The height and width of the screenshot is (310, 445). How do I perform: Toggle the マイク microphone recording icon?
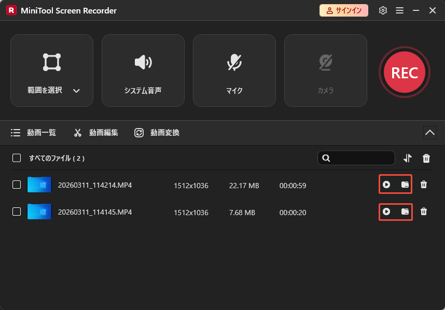tap(234, 62)
